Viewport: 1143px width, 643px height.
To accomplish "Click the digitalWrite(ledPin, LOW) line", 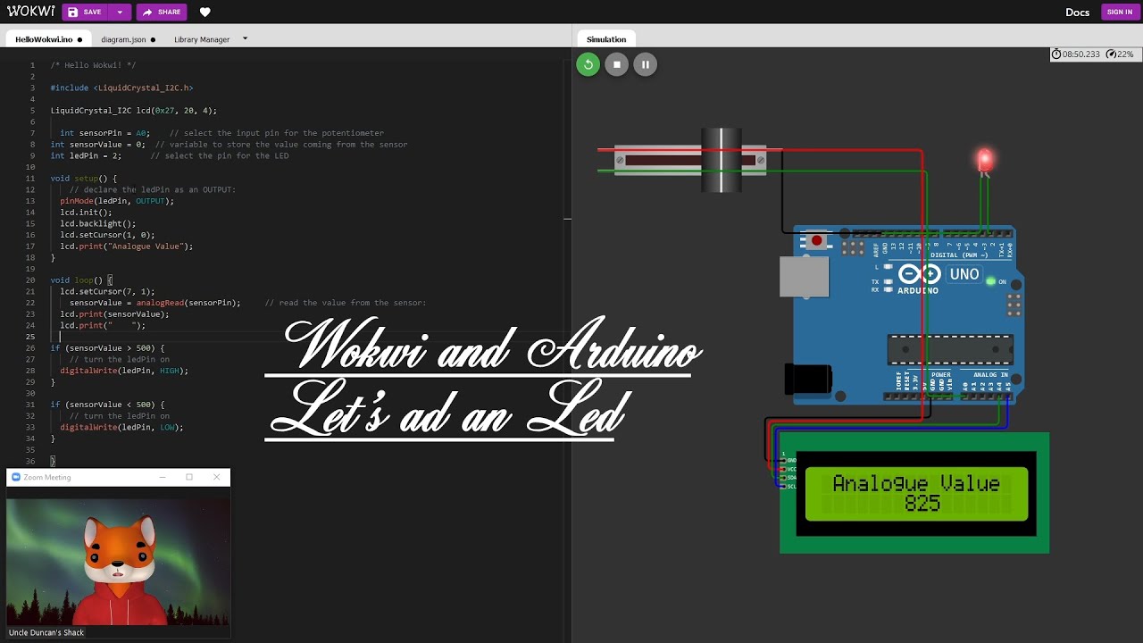I will click(x=121, y=427).
